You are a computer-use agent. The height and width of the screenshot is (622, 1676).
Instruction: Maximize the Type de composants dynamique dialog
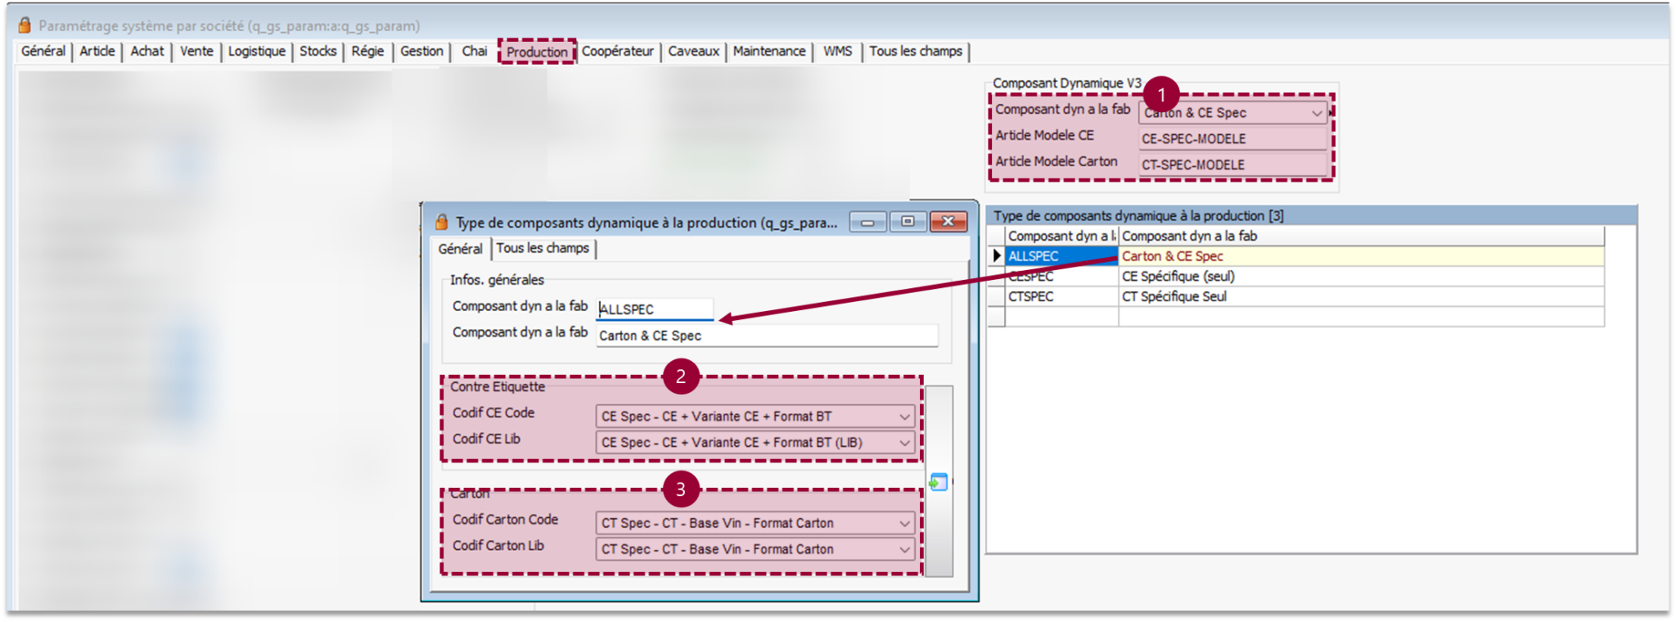point(908,222)
